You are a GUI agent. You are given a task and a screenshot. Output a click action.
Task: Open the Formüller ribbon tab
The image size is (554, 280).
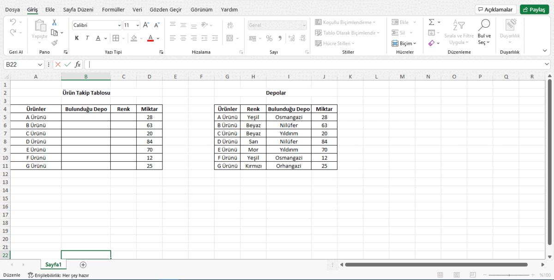(113, 9)
